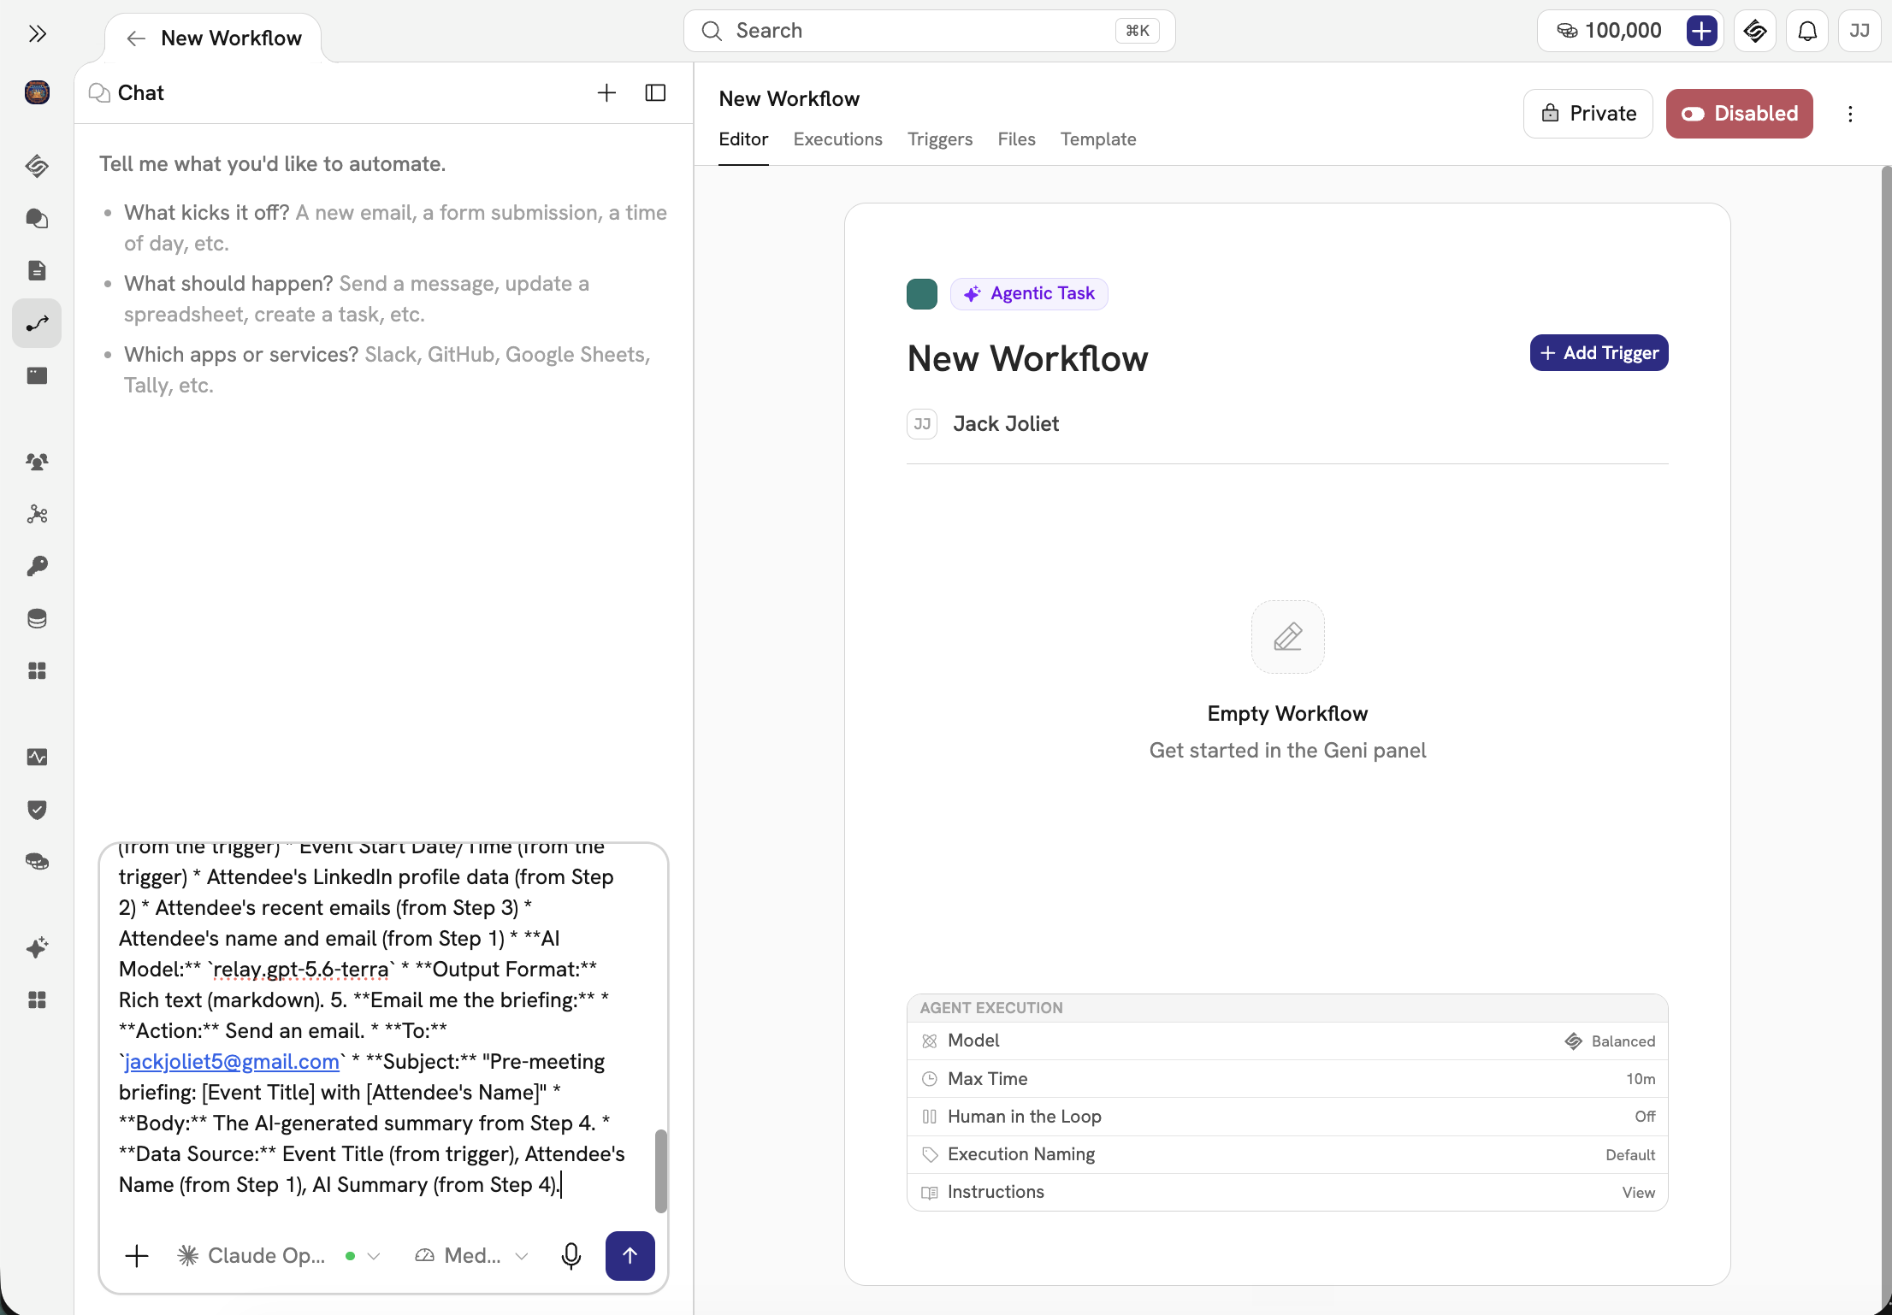Click the 100,000 credits balance
This screenshot has height=1315, width=1892.
[1609, 31]
